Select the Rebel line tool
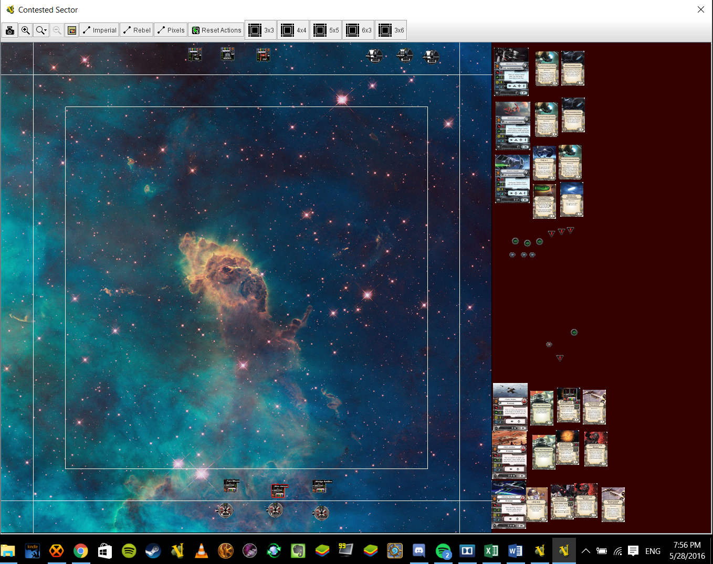This screenshot has height=564, width=713. [x=137, y=30]
